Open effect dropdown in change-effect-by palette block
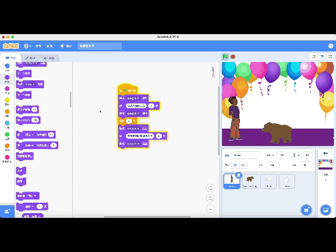This screenshot has height=252, width=336. [x=29, y=135]
